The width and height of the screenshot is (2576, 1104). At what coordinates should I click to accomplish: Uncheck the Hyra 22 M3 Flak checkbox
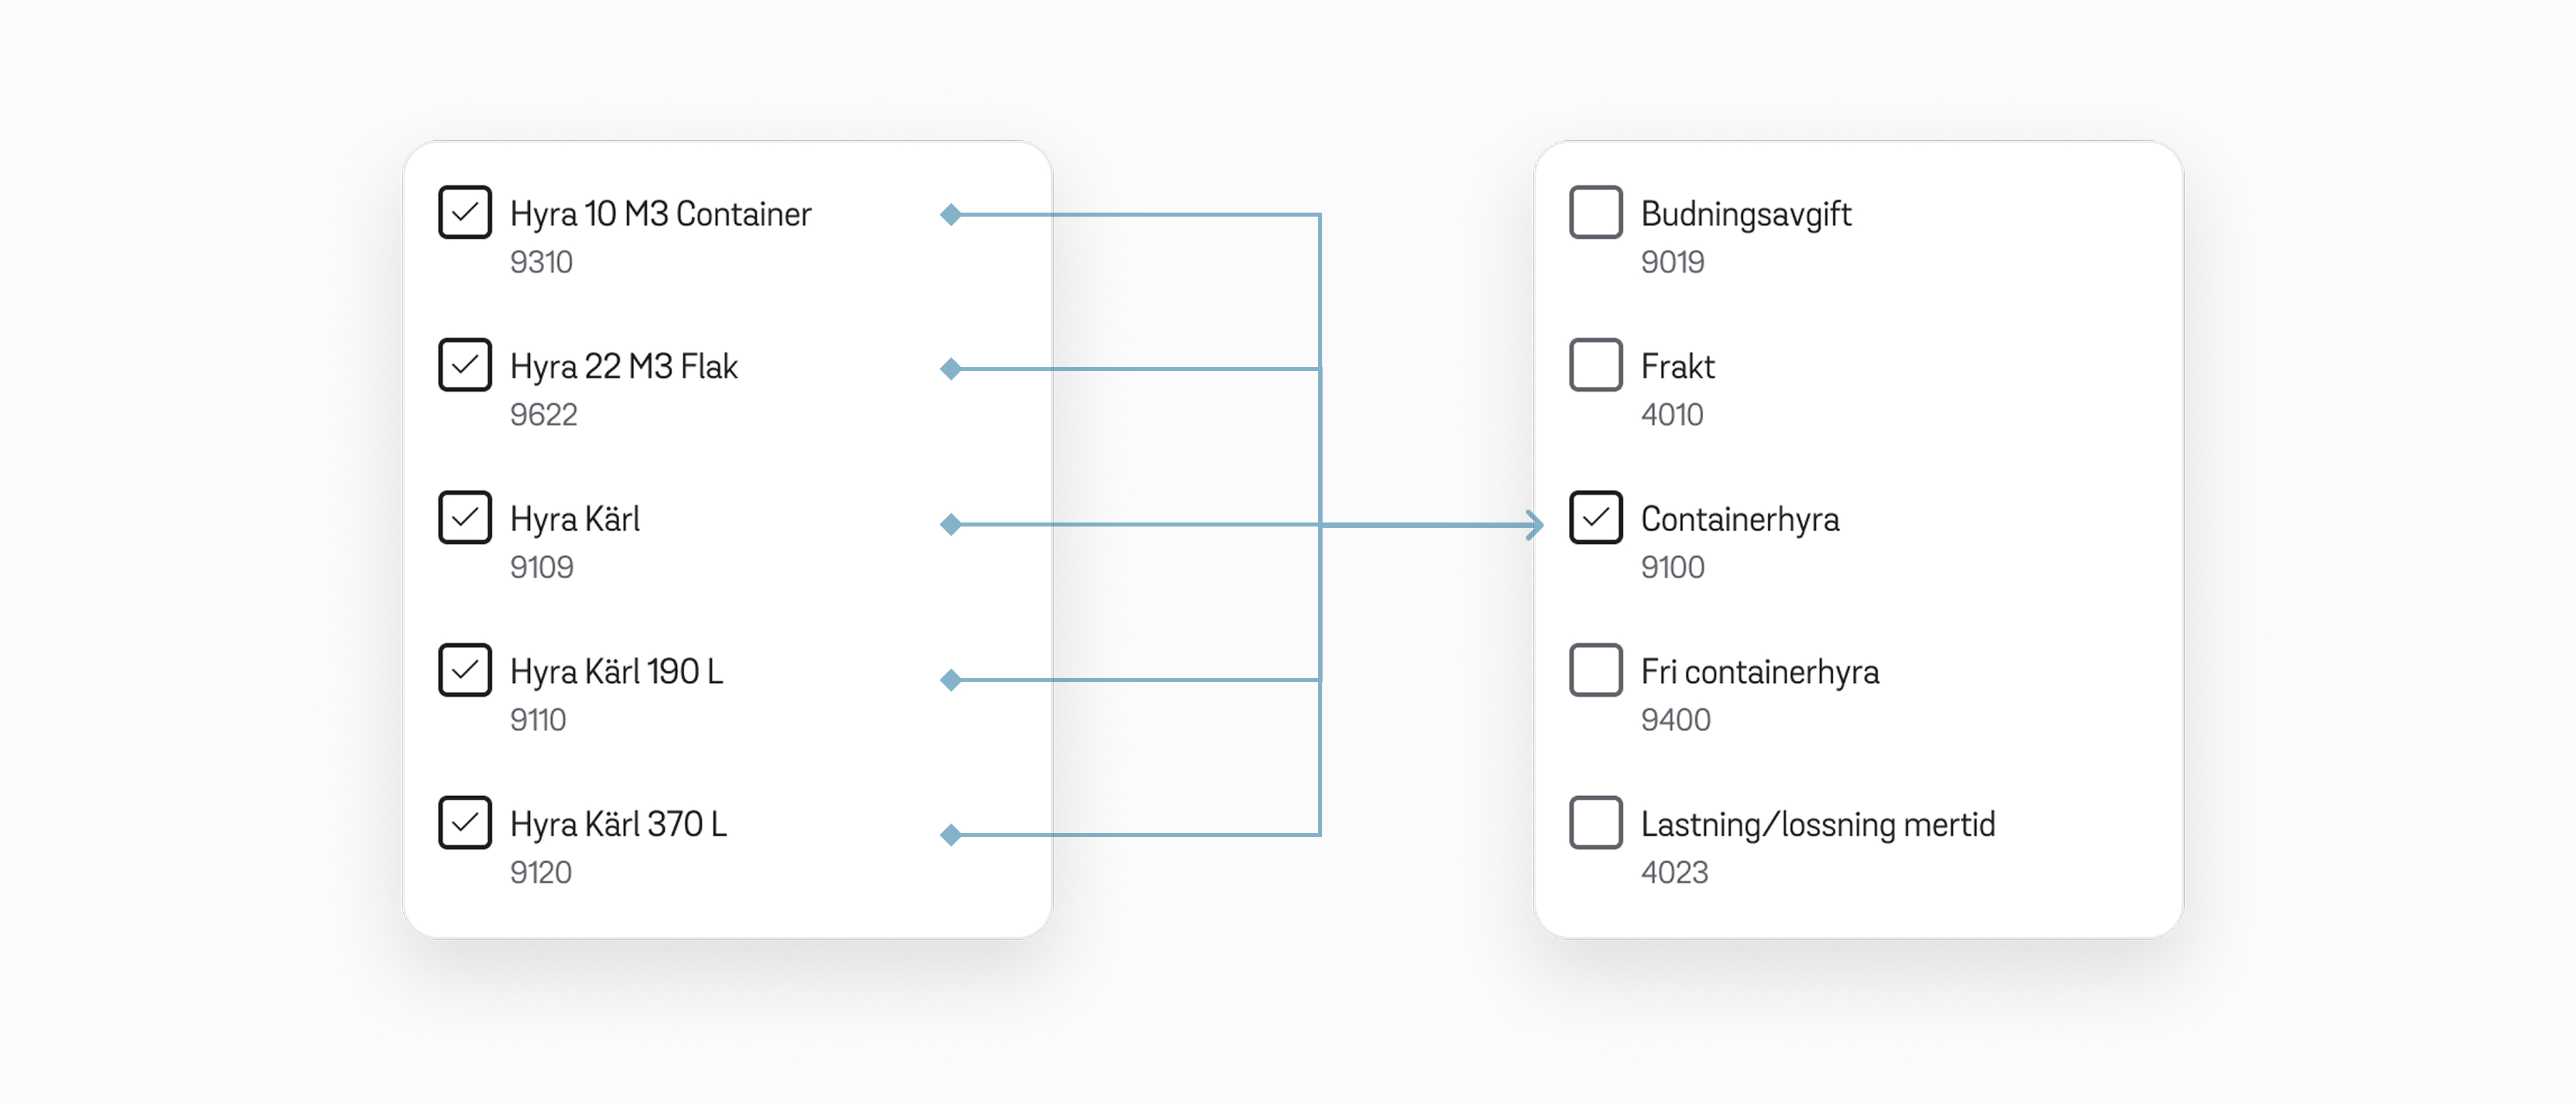click(465, 365)
